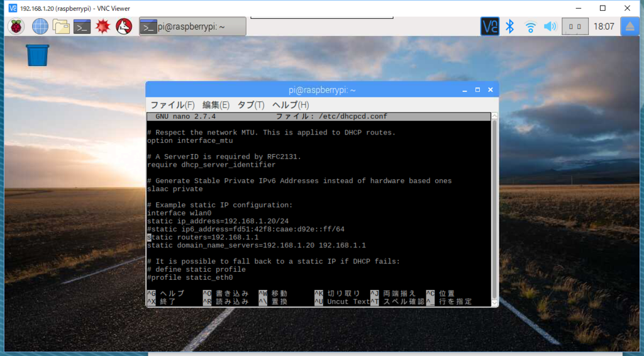
Task: Click the 'option interface_mtu' line
Action: pyautogui.click(x=190, y=141)
